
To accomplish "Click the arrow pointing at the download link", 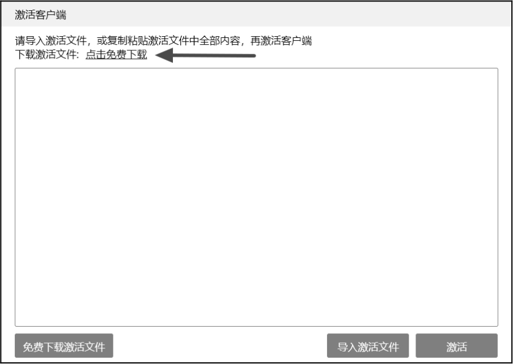I will click(x=205, y=55).
